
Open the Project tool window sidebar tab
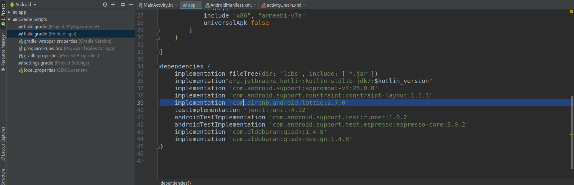[3, 15]
